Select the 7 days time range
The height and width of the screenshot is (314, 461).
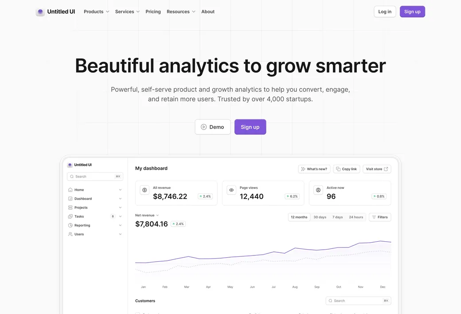point(337,217)
